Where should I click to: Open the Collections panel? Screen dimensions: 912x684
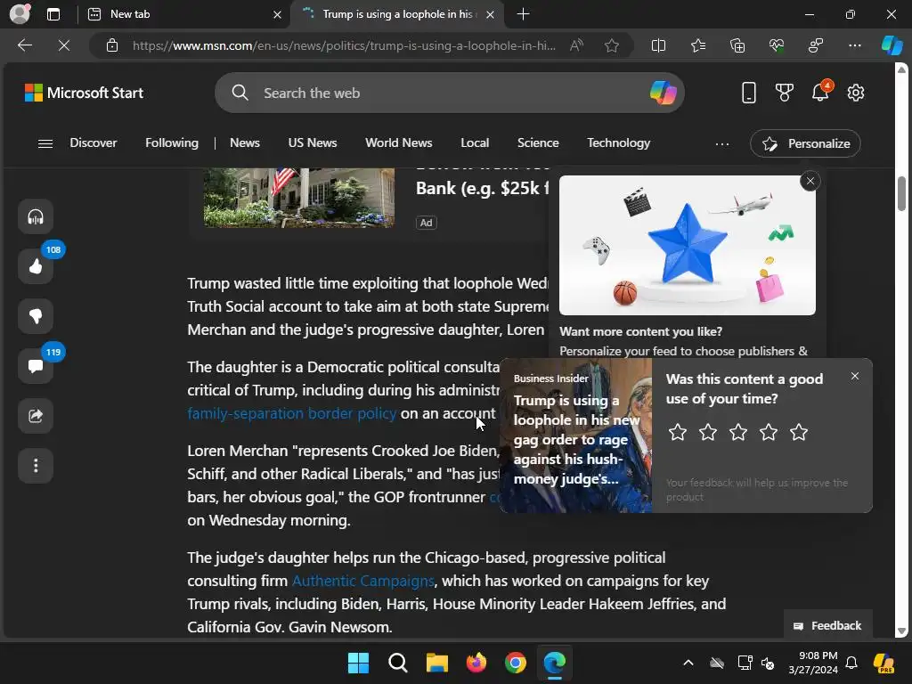pyautogui.click(x=737, y=45)
